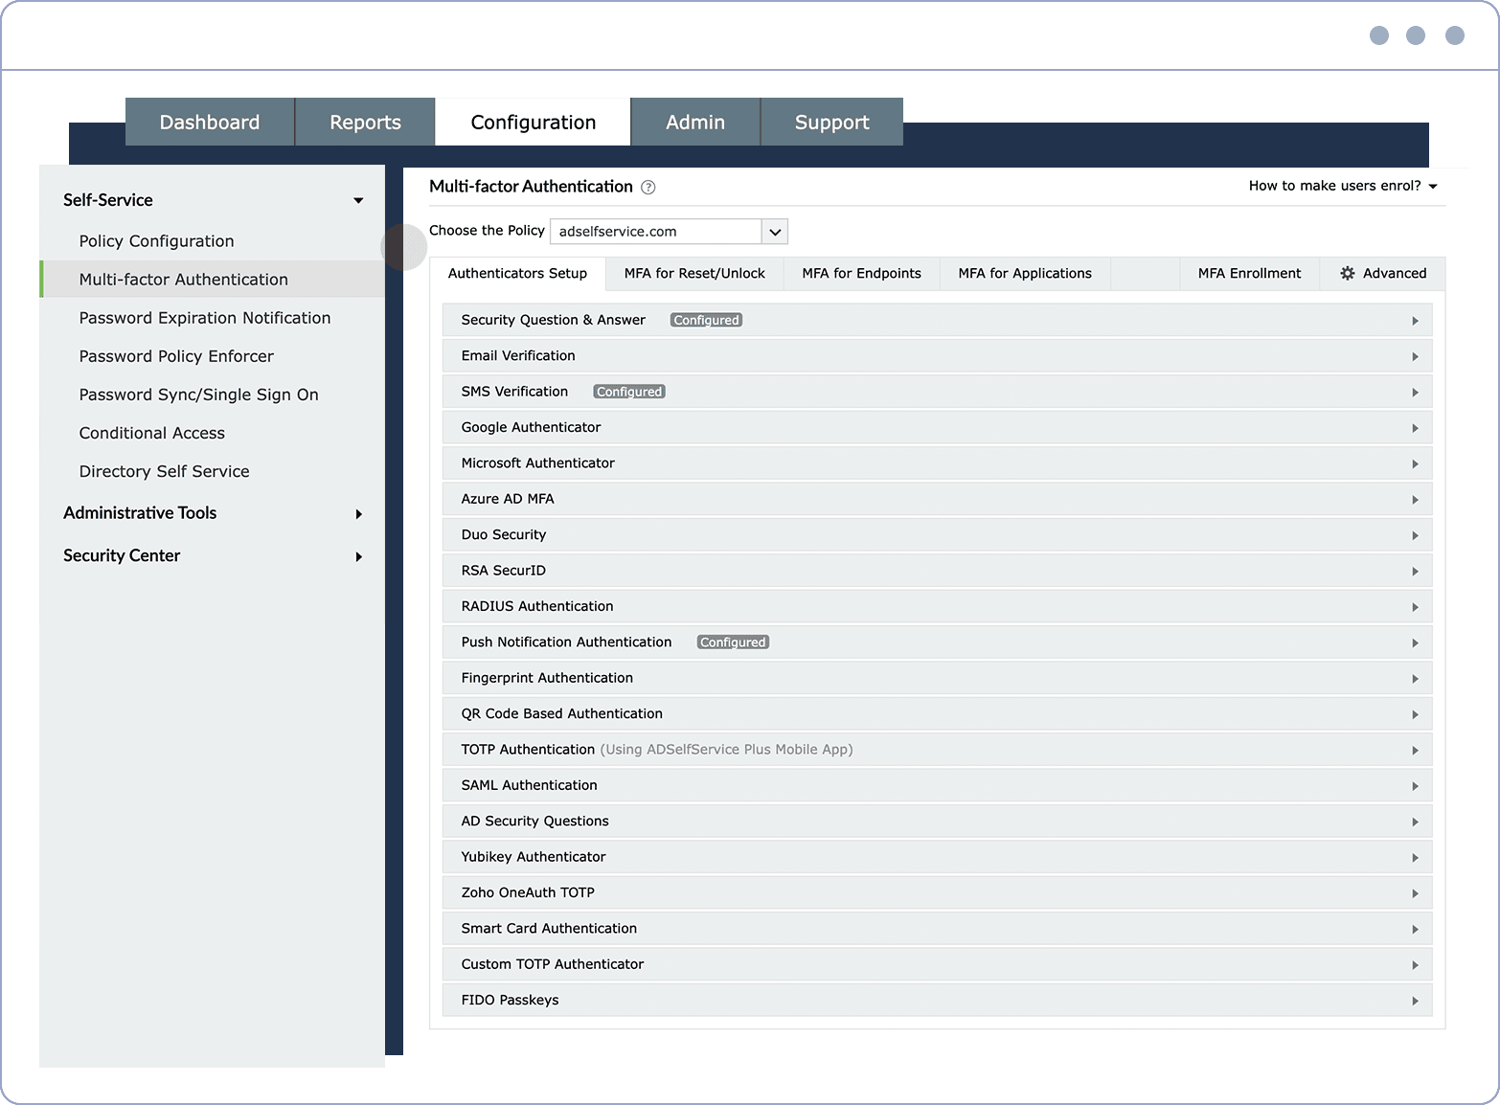Click the 'Security Question & Answer' label

coord(554,320)
